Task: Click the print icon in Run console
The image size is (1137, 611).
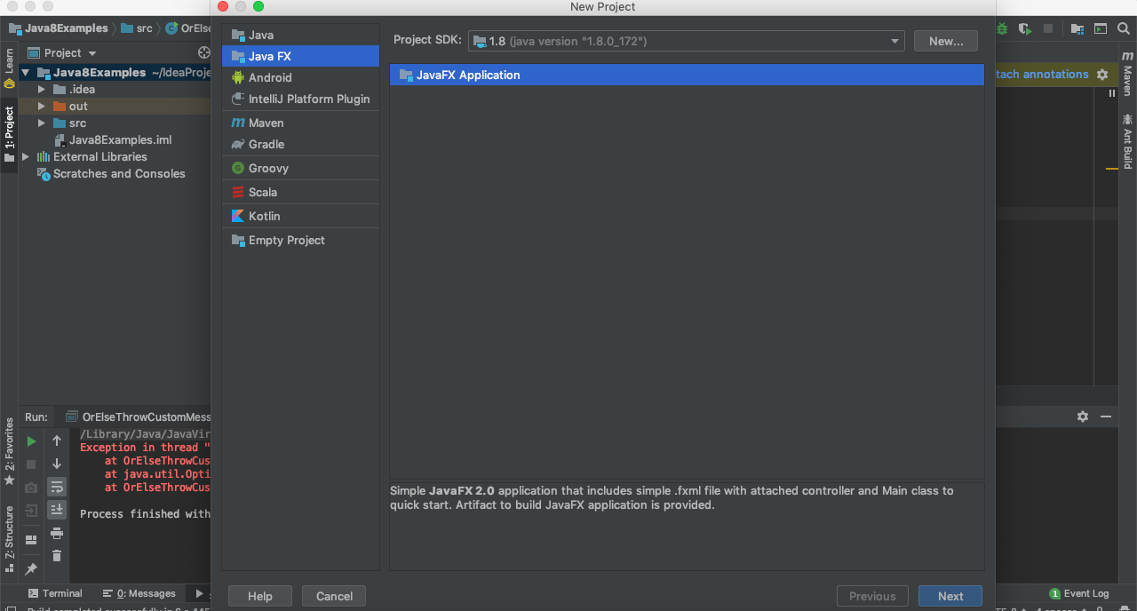Action: pyautogui.click(x=57, y=533)
